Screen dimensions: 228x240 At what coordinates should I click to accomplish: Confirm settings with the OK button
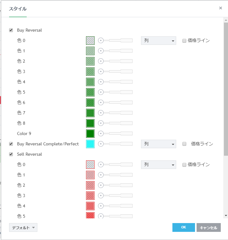pyautogui.click(x=183, y=227)
